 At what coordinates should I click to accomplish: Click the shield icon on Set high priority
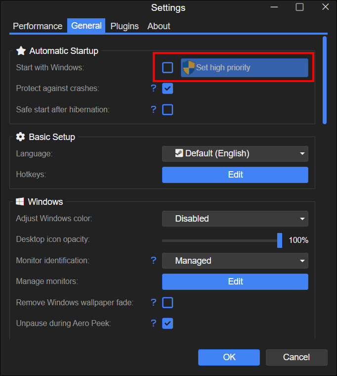point(188,68)
